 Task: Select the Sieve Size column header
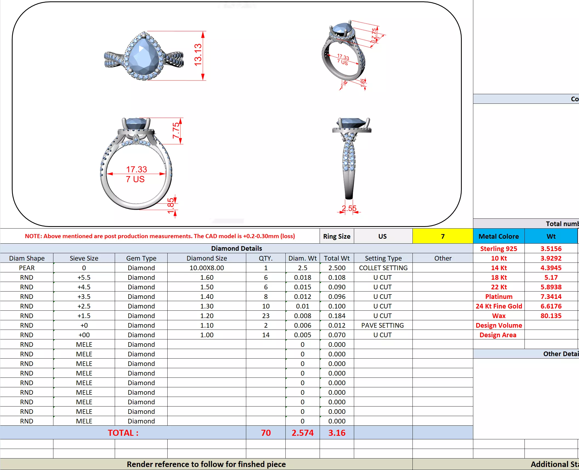coord(84,258)
